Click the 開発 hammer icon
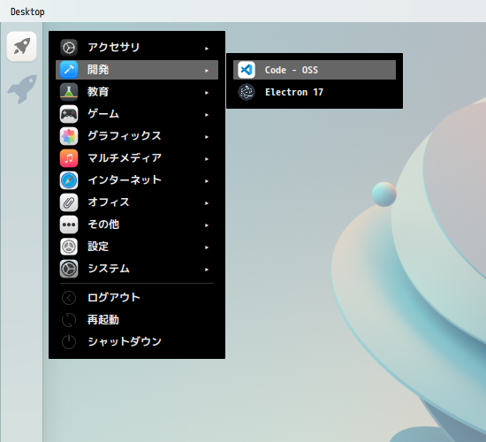 coord(69,70)
